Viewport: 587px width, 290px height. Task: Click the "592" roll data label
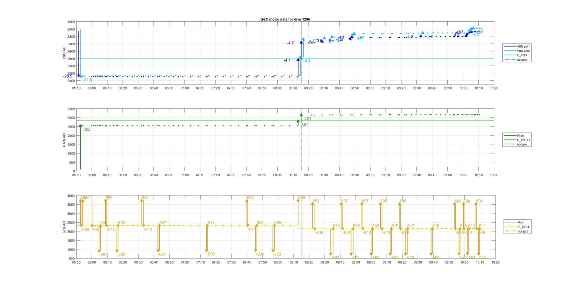(x=109, y=198)
